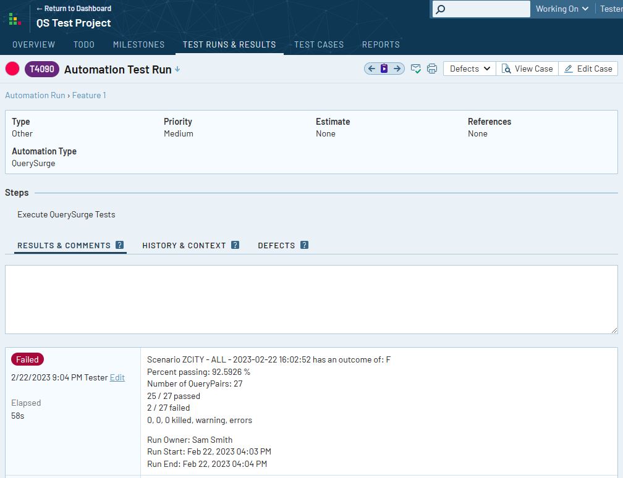This screenshot has height=478, width=623.
Task: Go to previous test arrow
Action: pos(371,69)
